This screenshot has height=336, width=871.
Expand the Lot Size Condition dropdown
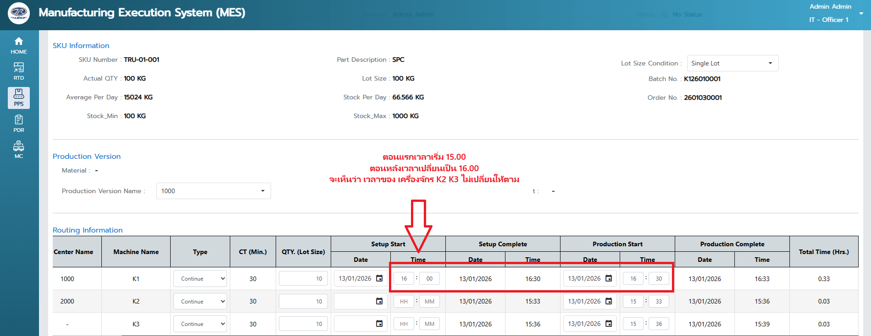click(x=732, y=63)
